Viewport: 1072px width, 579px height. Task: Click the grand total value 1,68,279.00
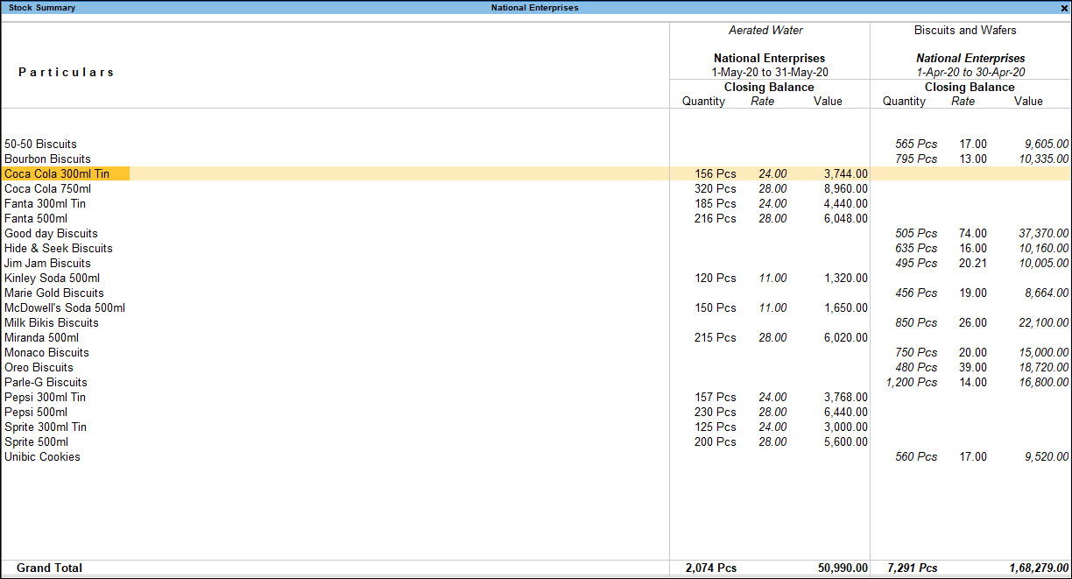[x=1039, y=568]
